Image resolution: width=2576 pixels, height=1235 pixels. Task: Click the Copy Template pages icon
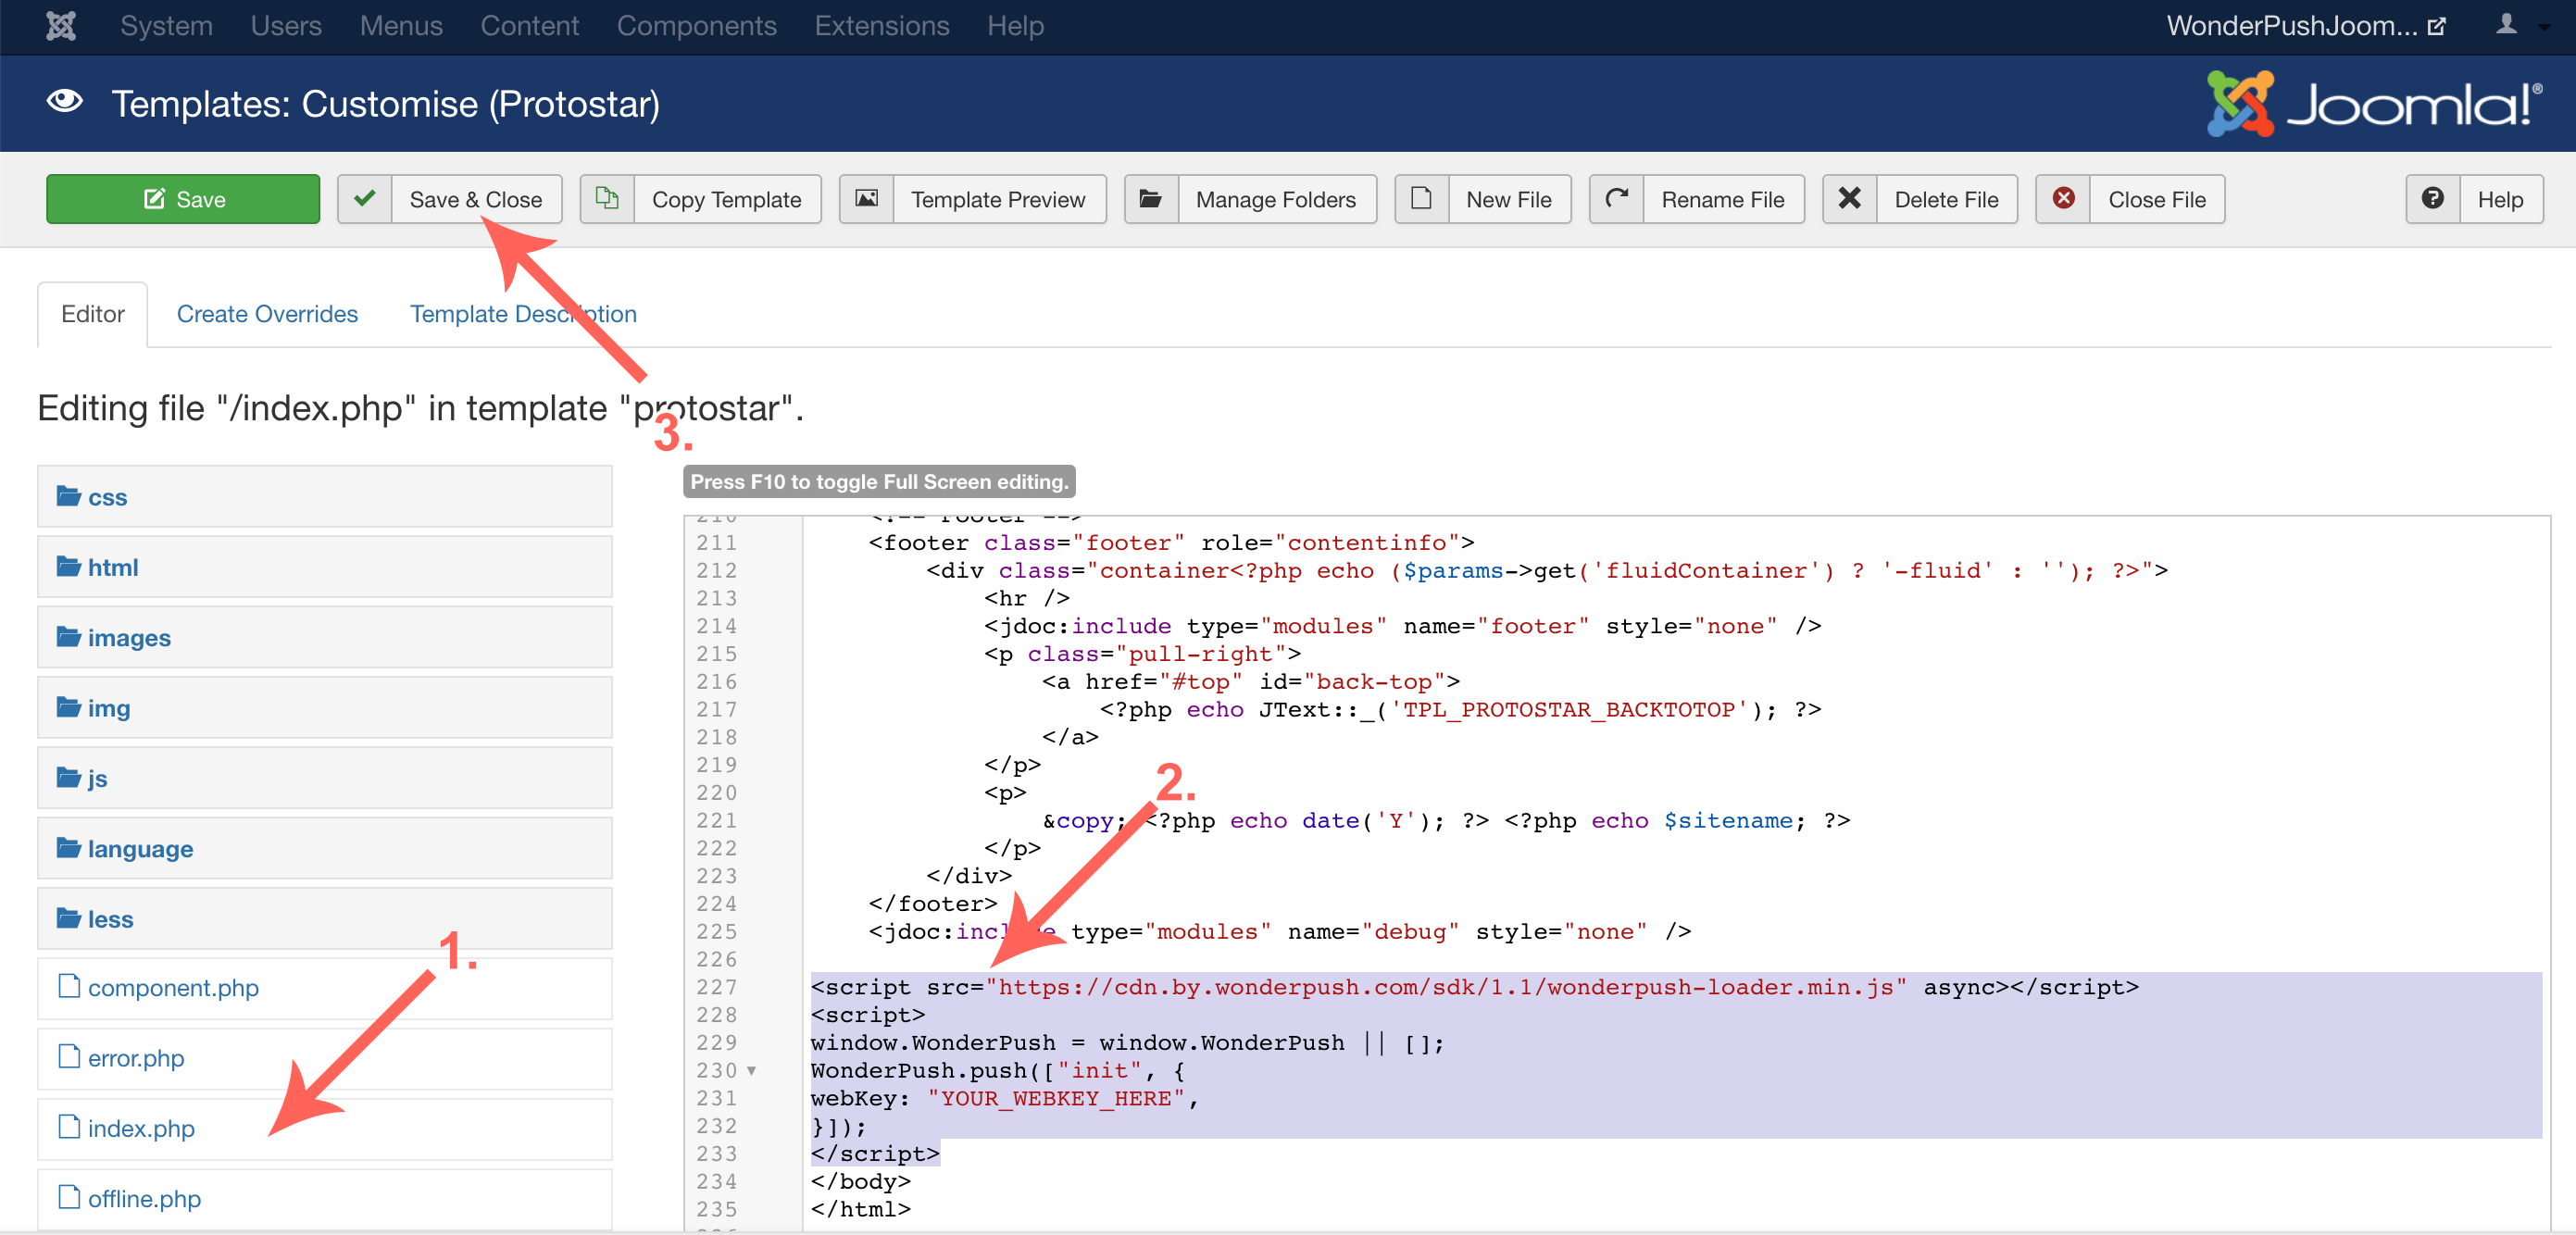coord(607,199)
